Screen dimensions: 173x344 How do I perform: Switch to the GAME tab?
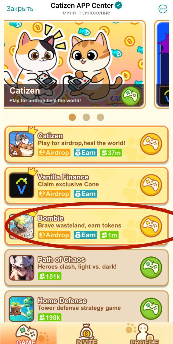click(x=28, y=333)
